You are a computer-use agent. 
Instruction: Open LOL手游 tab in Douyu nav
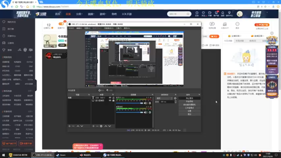(x=127, y=14)
